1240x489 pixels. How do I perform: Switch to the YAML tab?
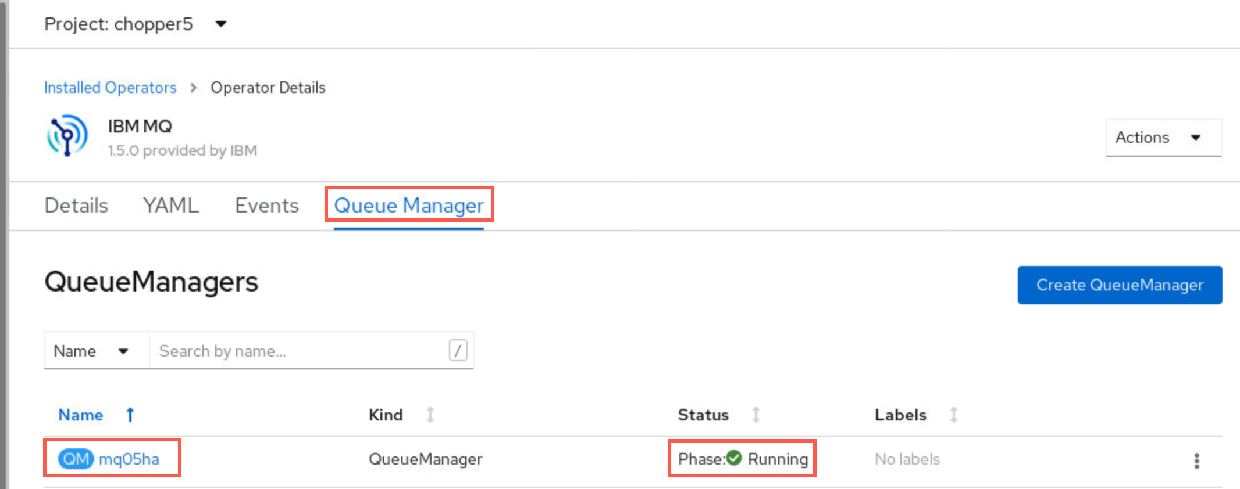click(x=171, y=206)
